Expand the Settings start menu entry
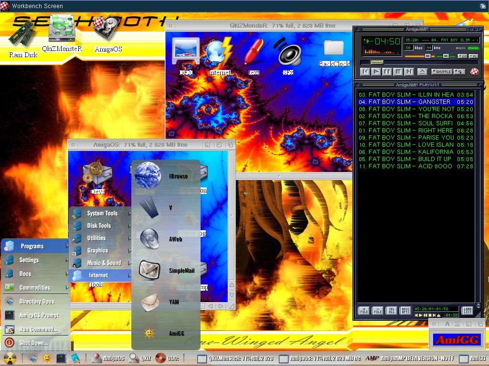 coord(35,260)
